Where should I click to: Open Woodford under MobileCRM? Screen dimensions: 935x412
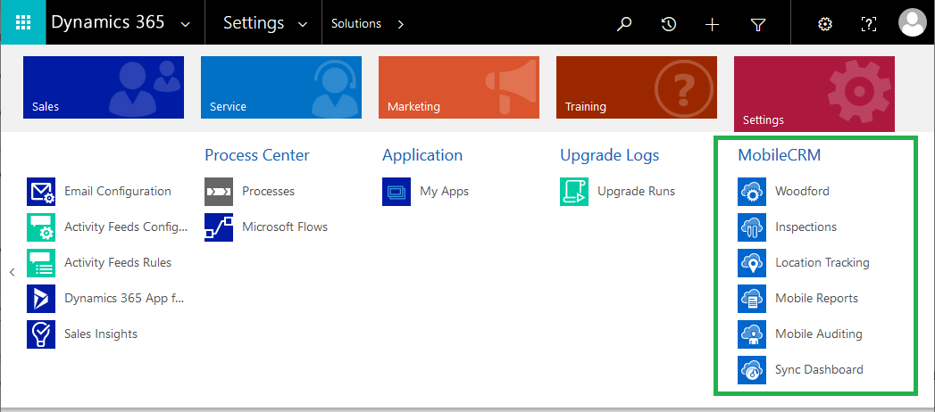802,191
